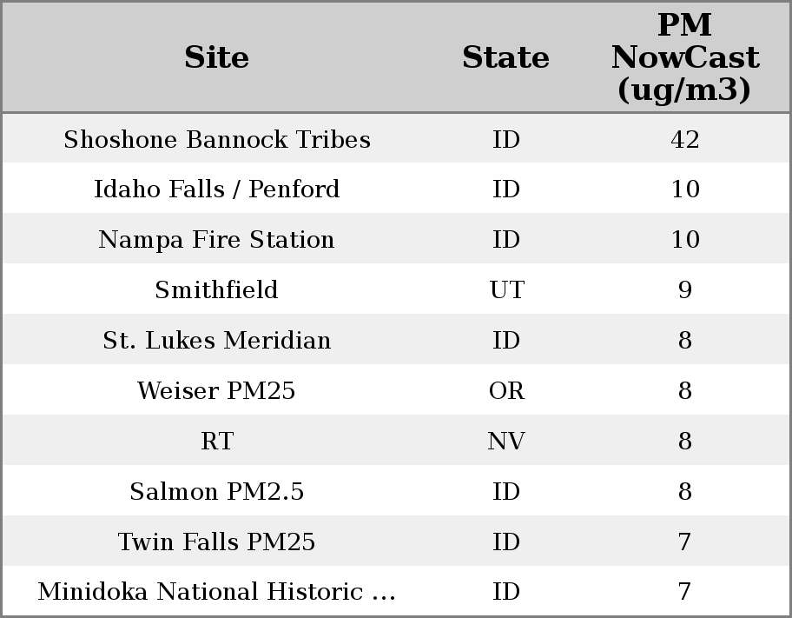Select St. Lukes Meridian site

pyautogui.click(x=217, y=341)
